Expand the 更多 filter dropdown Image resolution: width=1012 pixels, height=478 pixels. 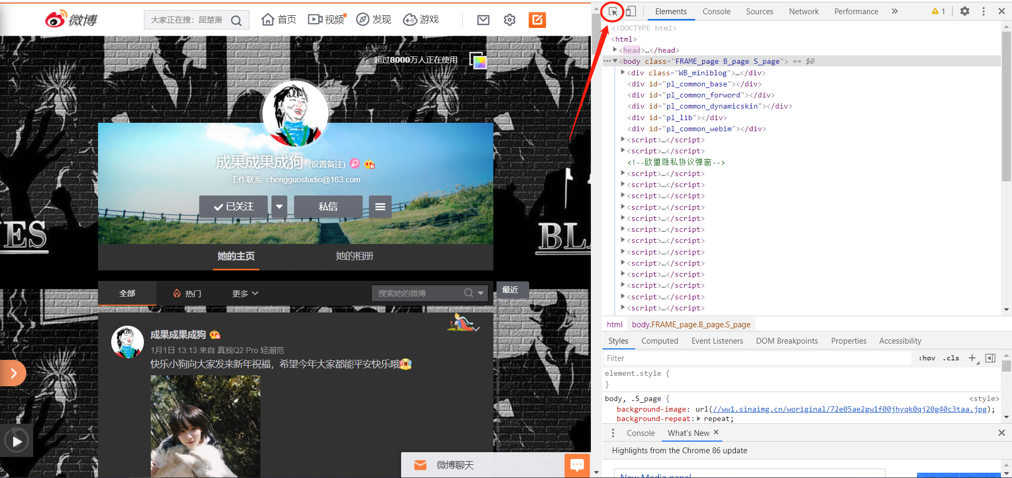[x=245, y=293]
